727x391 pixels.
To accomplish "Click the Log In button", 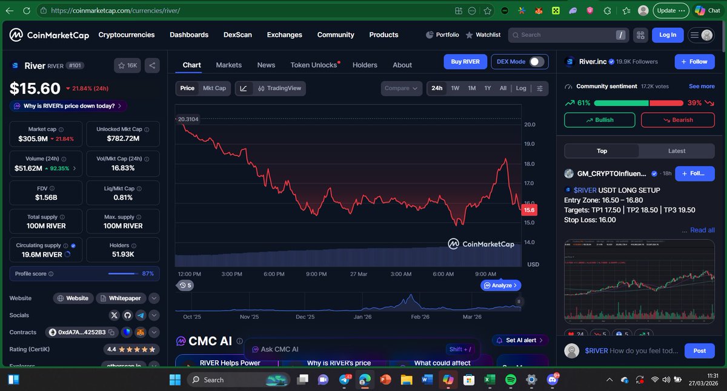I will click(668, 35).
